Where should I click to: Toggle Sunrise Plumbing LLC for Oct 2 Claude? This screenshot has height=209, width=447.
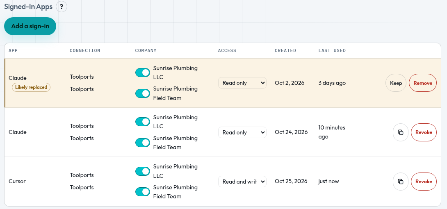click(143, 73)
